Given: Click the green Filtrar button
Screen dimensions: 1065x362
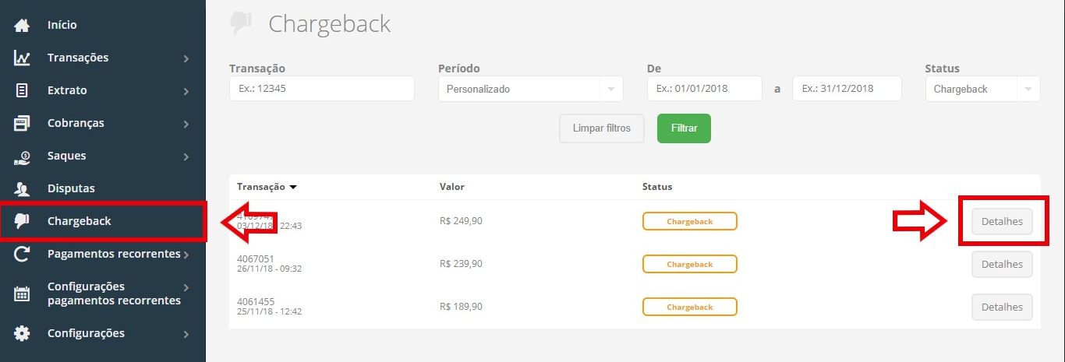Looking at the screenshot, I should (684, 128).
